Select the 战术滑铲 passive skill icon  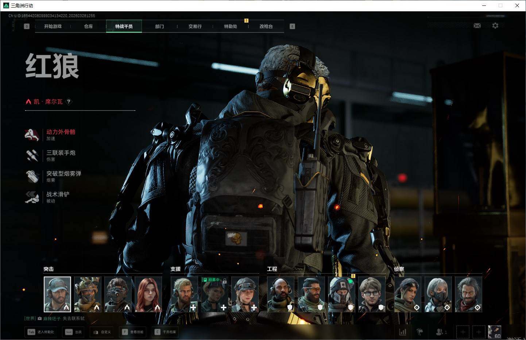pos(32,197)
